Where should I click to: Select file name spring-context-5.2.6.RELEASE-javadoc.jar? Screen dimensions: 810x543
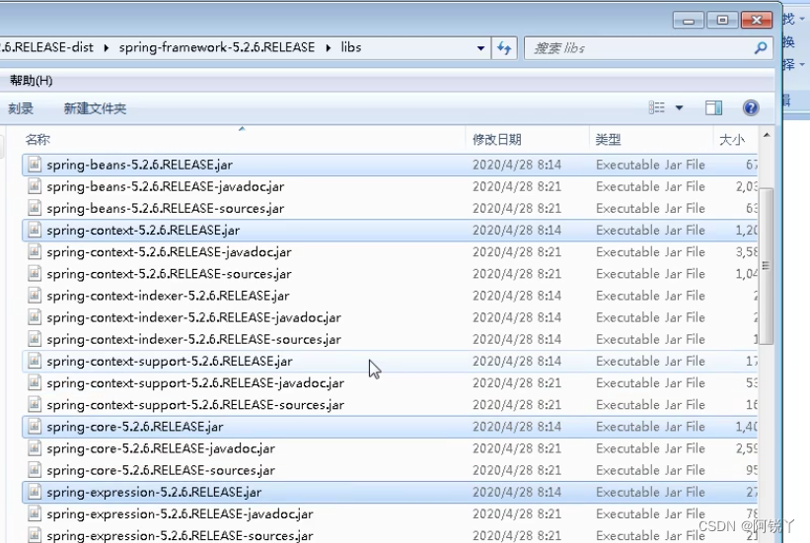point(169,252)
